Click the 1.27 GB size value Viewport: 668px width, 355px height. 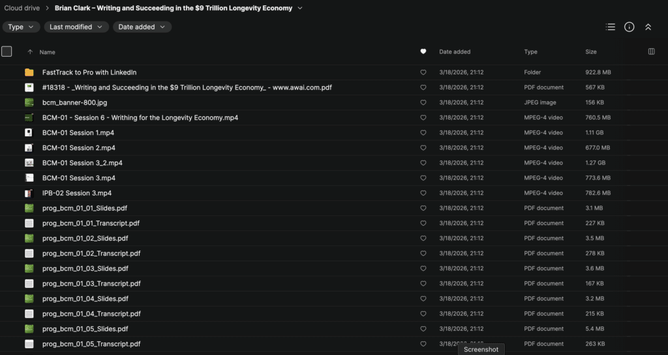(595, 162)
